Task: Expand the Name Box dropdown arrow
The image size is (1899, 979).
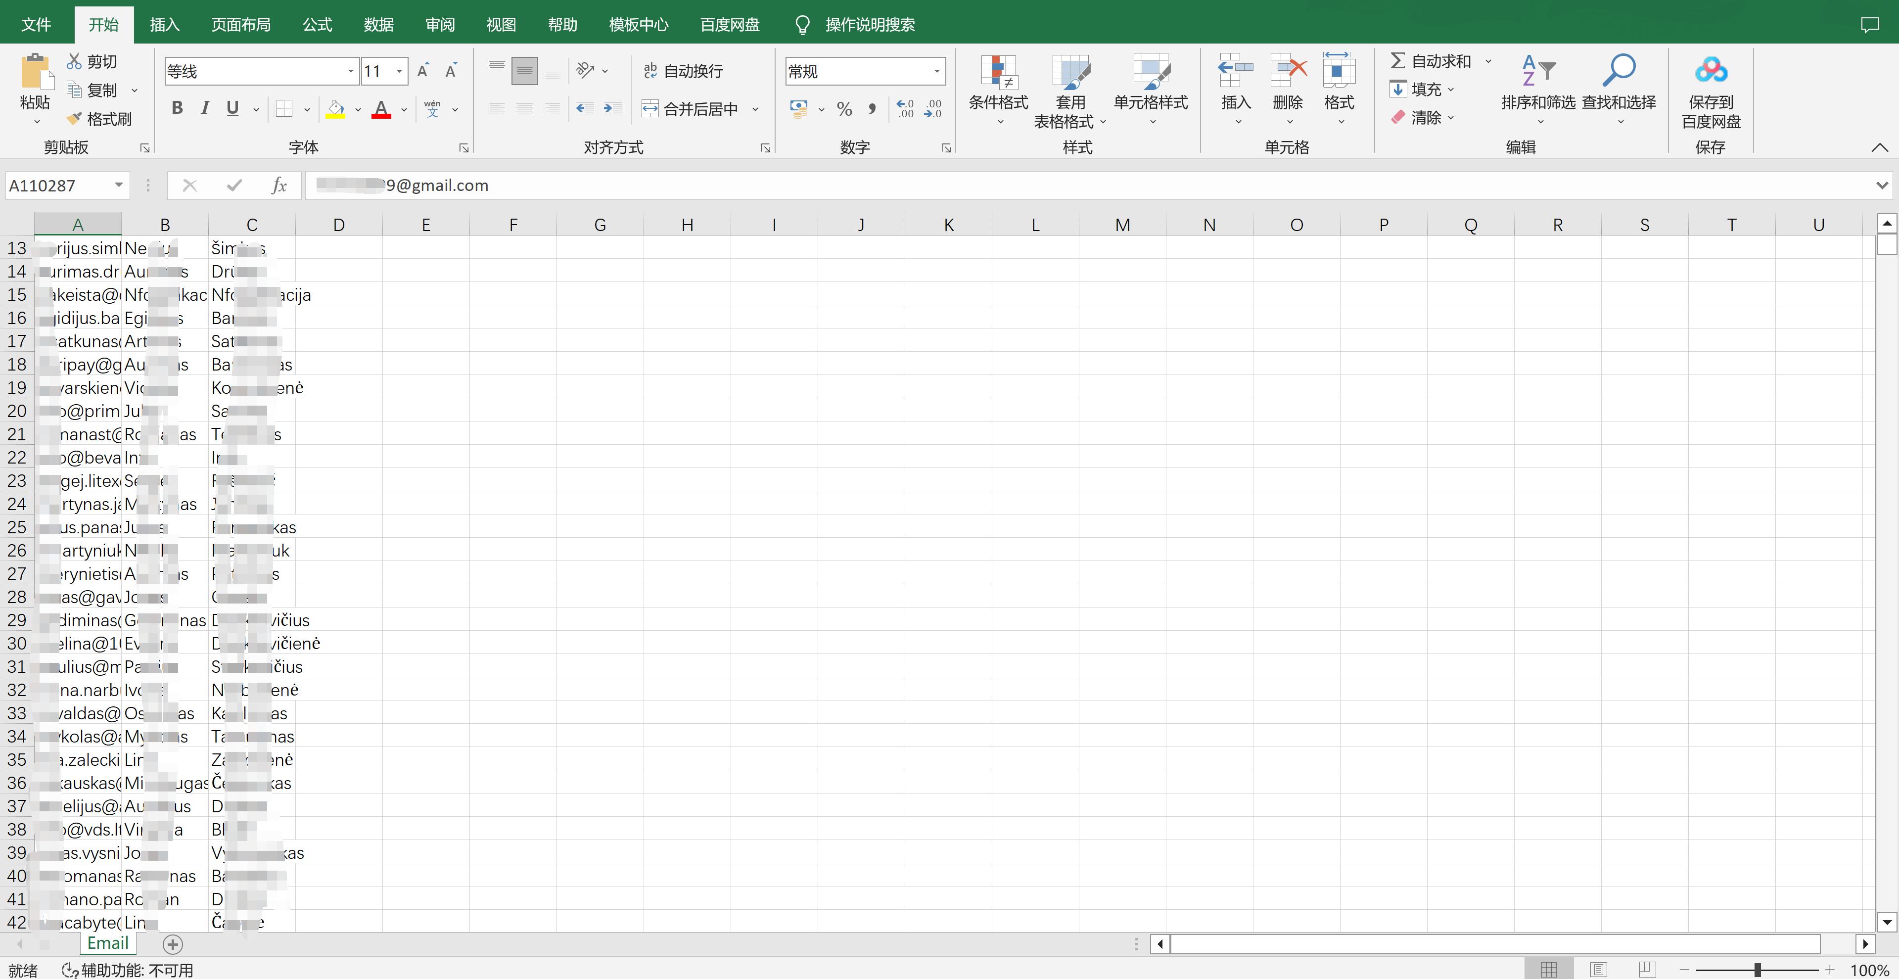Action: click(x=118, y=185)
